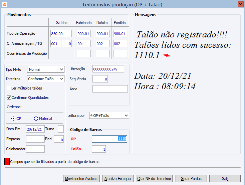This screenshot has height=185, width=245.
Task: Click the 'Código de Barras' group label
Action: 86,130
